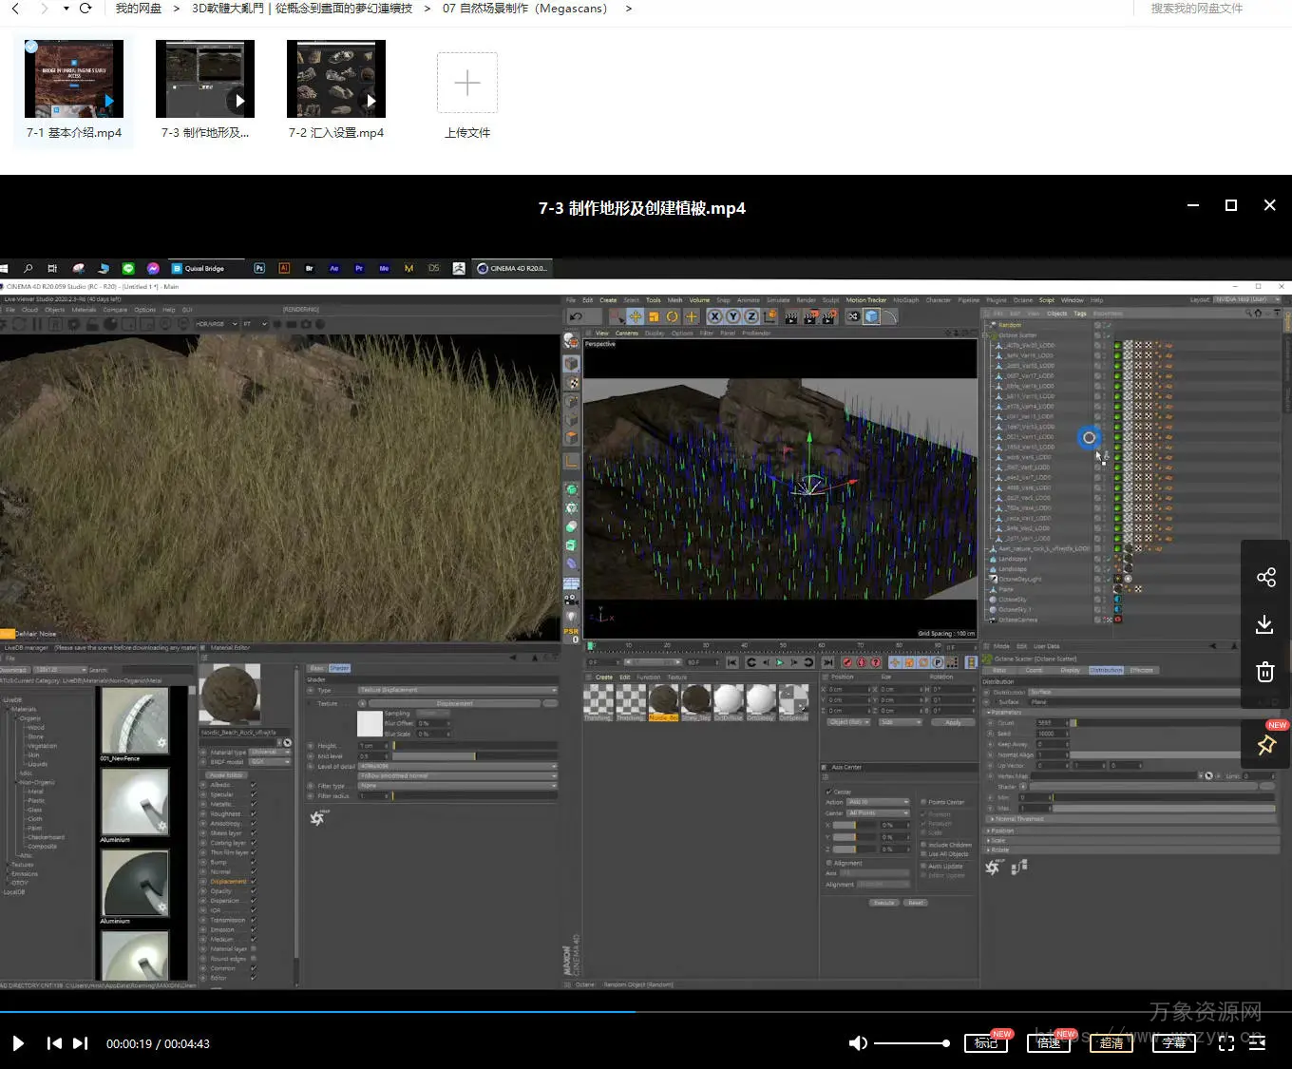Screen dimensions: 1292x1069
Task: Open the 超清 video quality menu
Action: click(1111, 1043)
